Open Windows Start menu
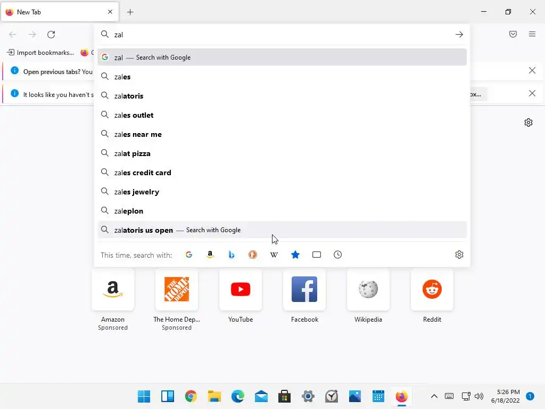This screenshot has width=545, height=409. 144,396
